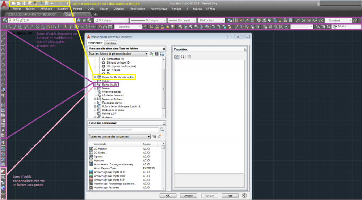362x200 pixels.
Task: Click the OK button in dialog
Action: point(168,196)
